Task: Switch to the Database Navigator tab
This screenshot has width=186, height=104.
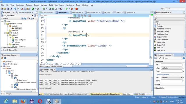Action: tap(24, 12)
